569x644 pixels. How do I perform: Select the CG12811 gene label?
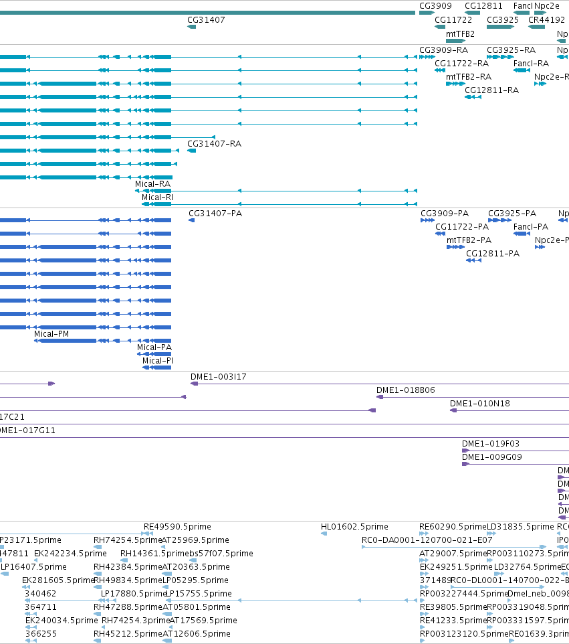tap(483, 6)
